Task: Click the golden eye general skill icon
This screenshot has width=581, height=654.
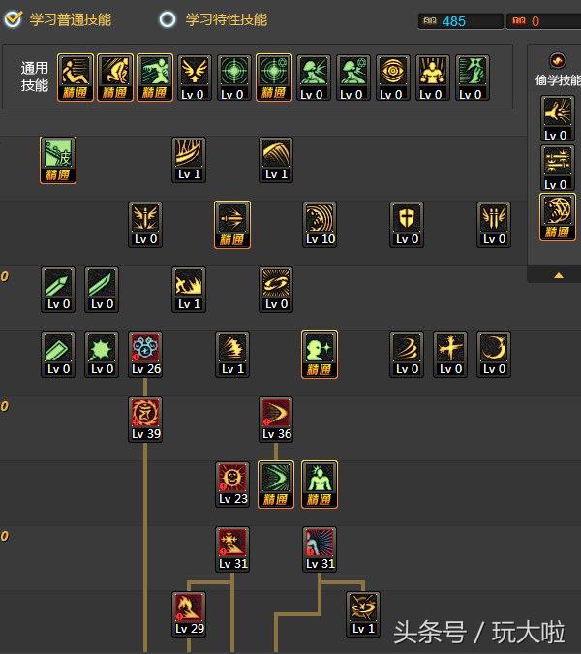Action: point(393,78)
